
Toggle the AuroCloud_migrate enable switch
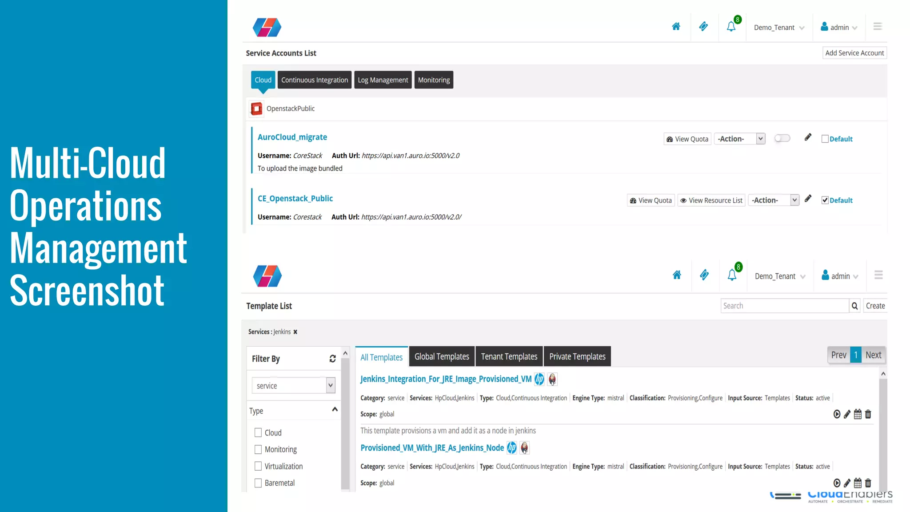tap(782, 138)
